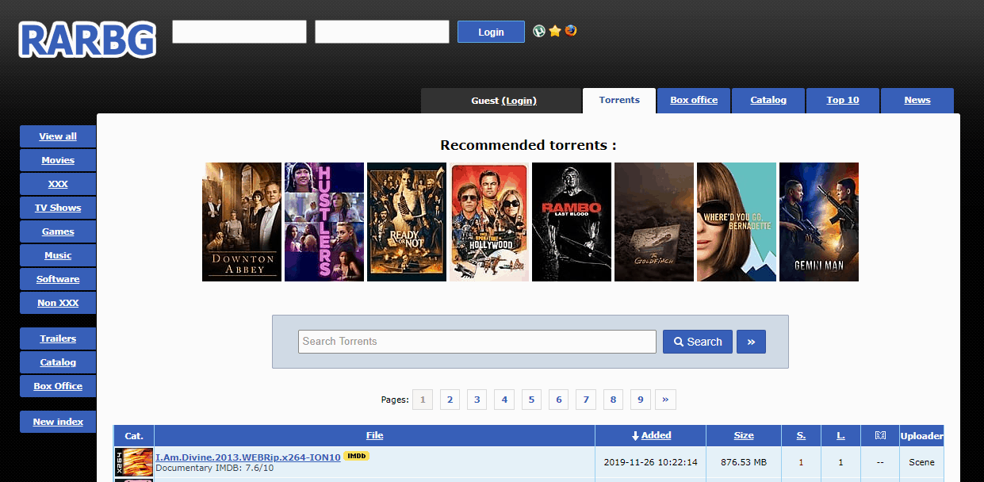Click the Firefox icon in header
Image resolution: width=984 pixels, height=482 pixels.
[571, 31]
